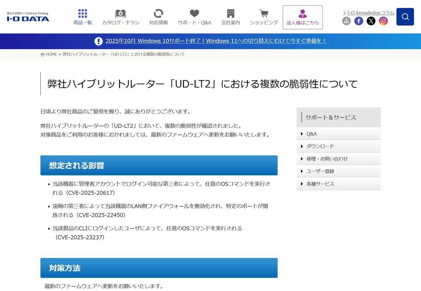Click the current page breadcrumb text
The height and width of the screenshot is (291, 421).
tap(123, 54)
